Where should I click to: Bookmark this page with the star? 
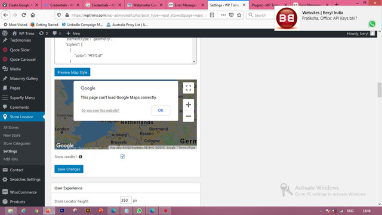[x=239, y=15]
